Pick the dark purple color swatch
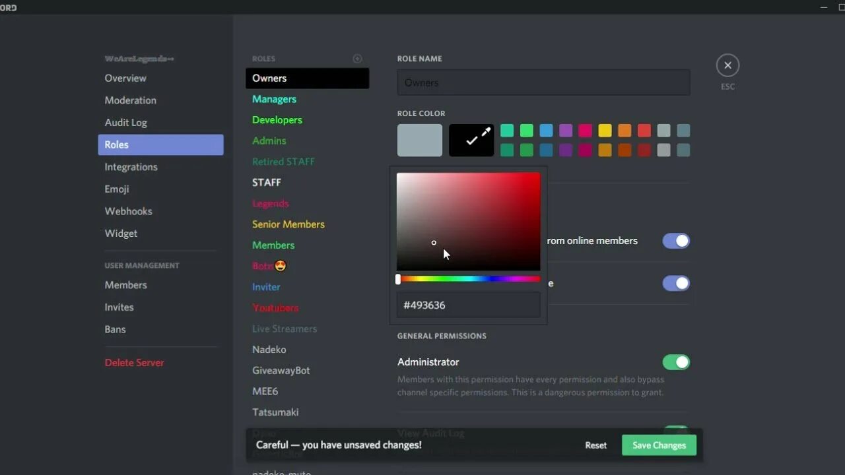 pyautogui.click(x=566, y=150)
